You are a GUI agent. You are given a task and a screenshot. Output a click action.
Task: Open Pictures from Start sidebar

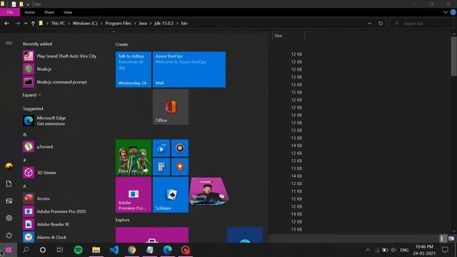pyautogui.click(x=9, y=201)
